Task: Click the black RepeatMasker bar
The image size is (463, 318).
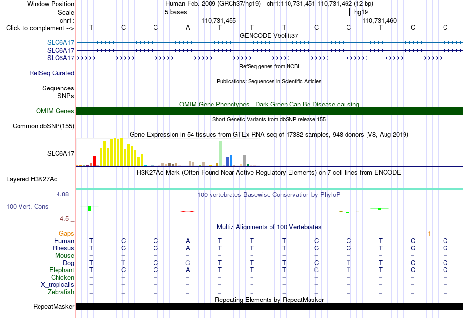Action: 269,306
